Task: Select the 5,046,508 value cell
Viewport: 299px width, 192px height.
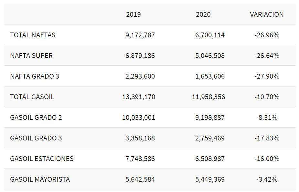Action: point(210,56)
